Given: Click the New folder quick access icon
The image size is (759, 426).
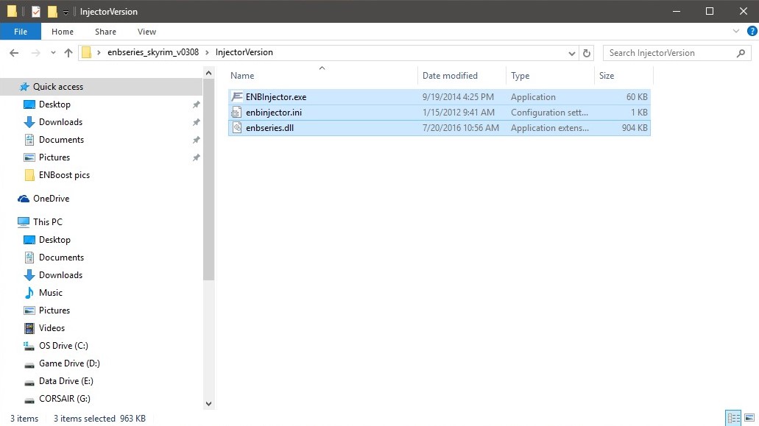Looking at the screenshot, I should point(52,11).
